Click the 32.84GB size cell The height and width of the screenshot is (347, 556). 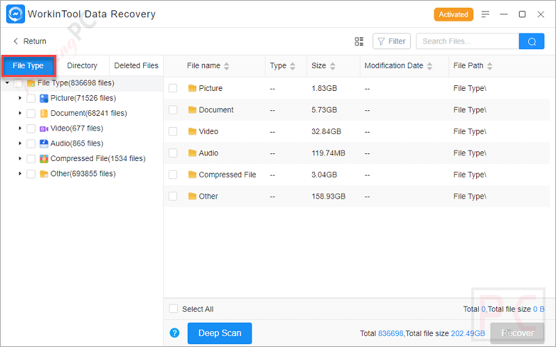326,131
